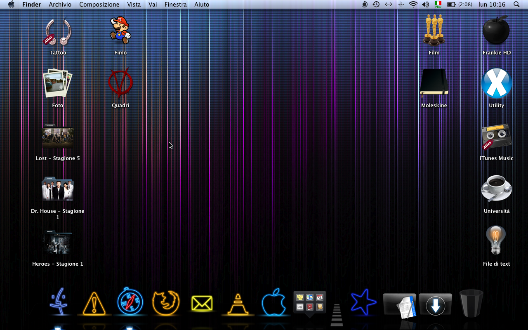Open the Vai menu
The width and height of the screenshot is (528, 330).
click(153, 5)
